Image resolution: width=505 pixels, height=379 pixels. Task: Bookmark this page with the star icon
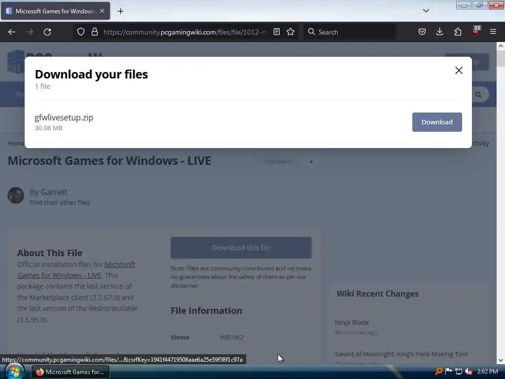[x=290, y=32]
